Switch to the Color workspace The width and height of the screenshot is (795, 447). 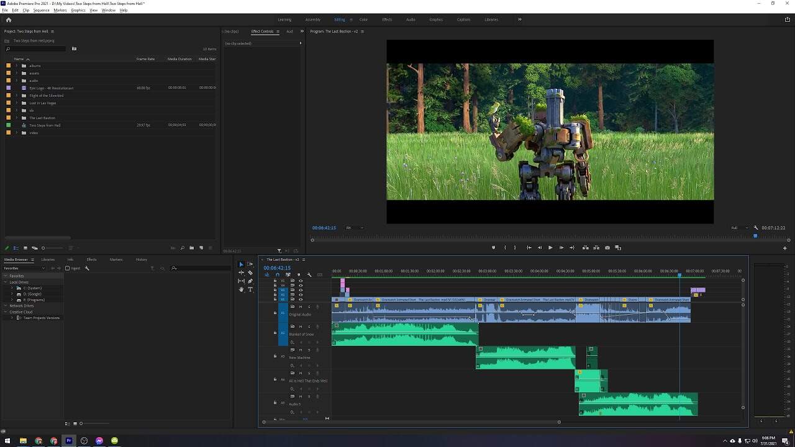click(363, 20)
